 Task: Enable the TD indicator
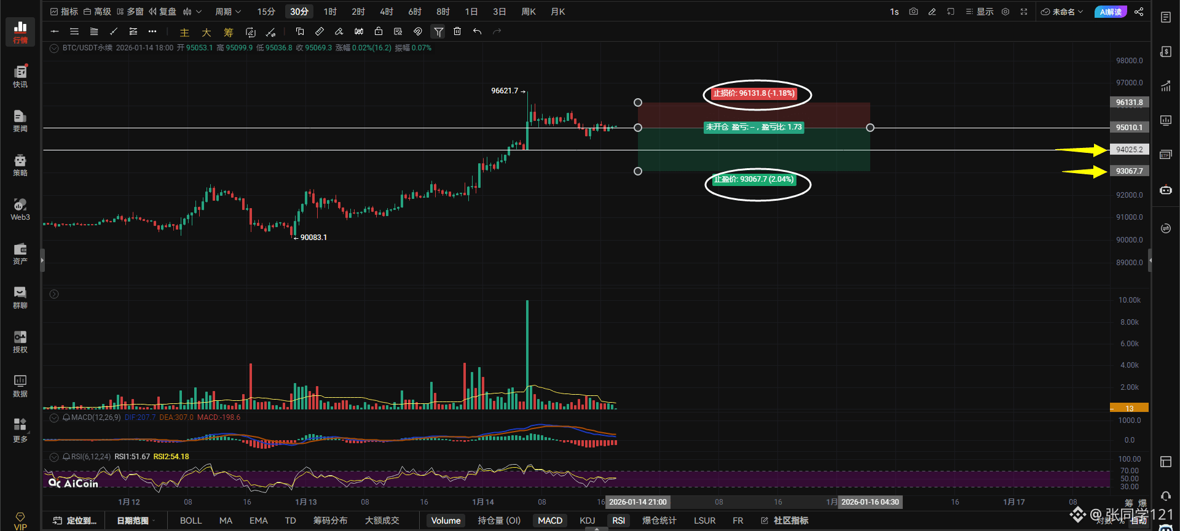(291, 521)
